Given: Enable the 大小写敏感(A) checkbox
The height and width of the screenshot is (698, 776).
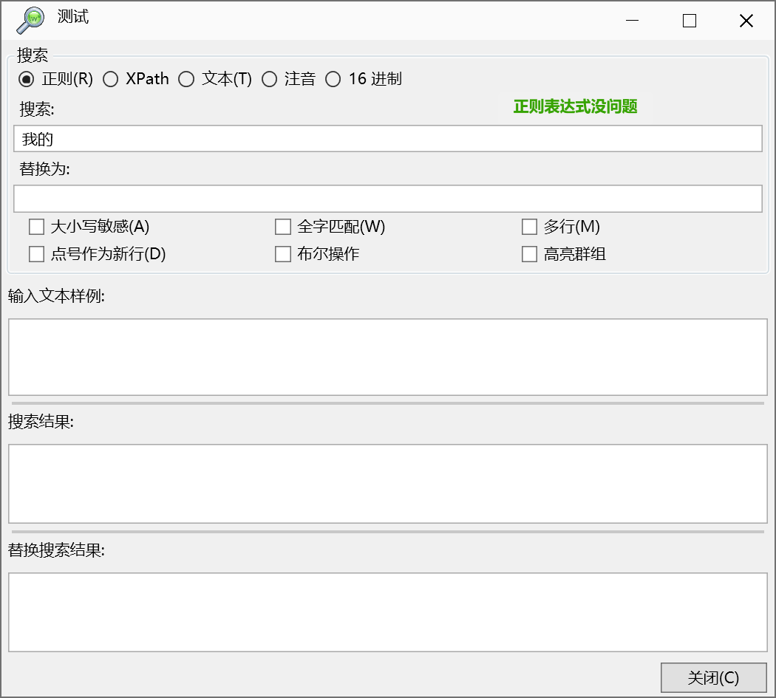Looking at the screenshot, I should 36,227.
